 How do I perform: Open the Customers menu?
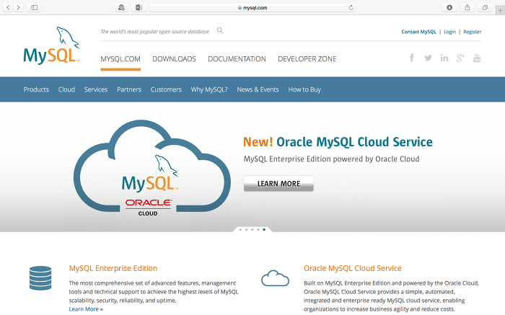click(166, 89)
